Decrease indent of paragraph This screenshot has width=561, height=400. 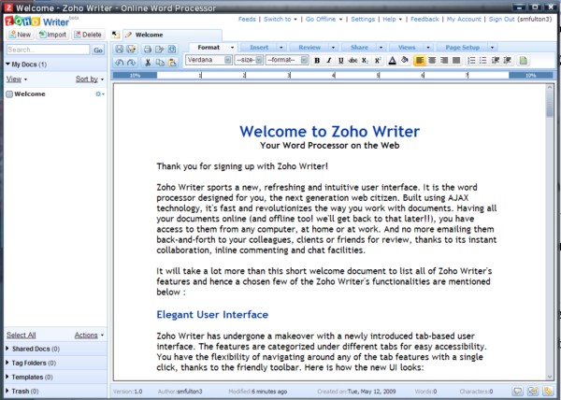click(496, 61)
